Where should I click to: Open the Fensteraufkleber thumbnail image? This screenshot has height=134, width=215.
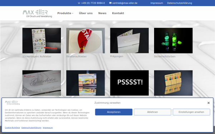coord(85,40)
